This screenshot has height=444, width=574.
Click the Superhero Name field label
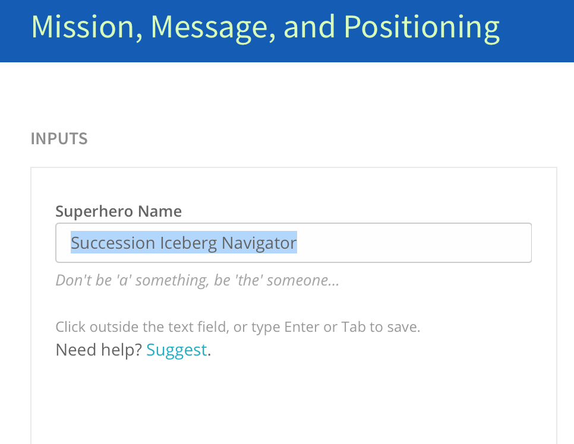click(x=118, y=211)
